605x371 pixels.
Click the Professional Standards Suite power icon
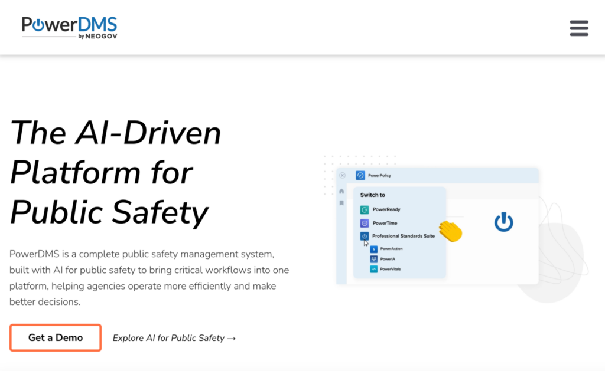(x=364, y=236)
